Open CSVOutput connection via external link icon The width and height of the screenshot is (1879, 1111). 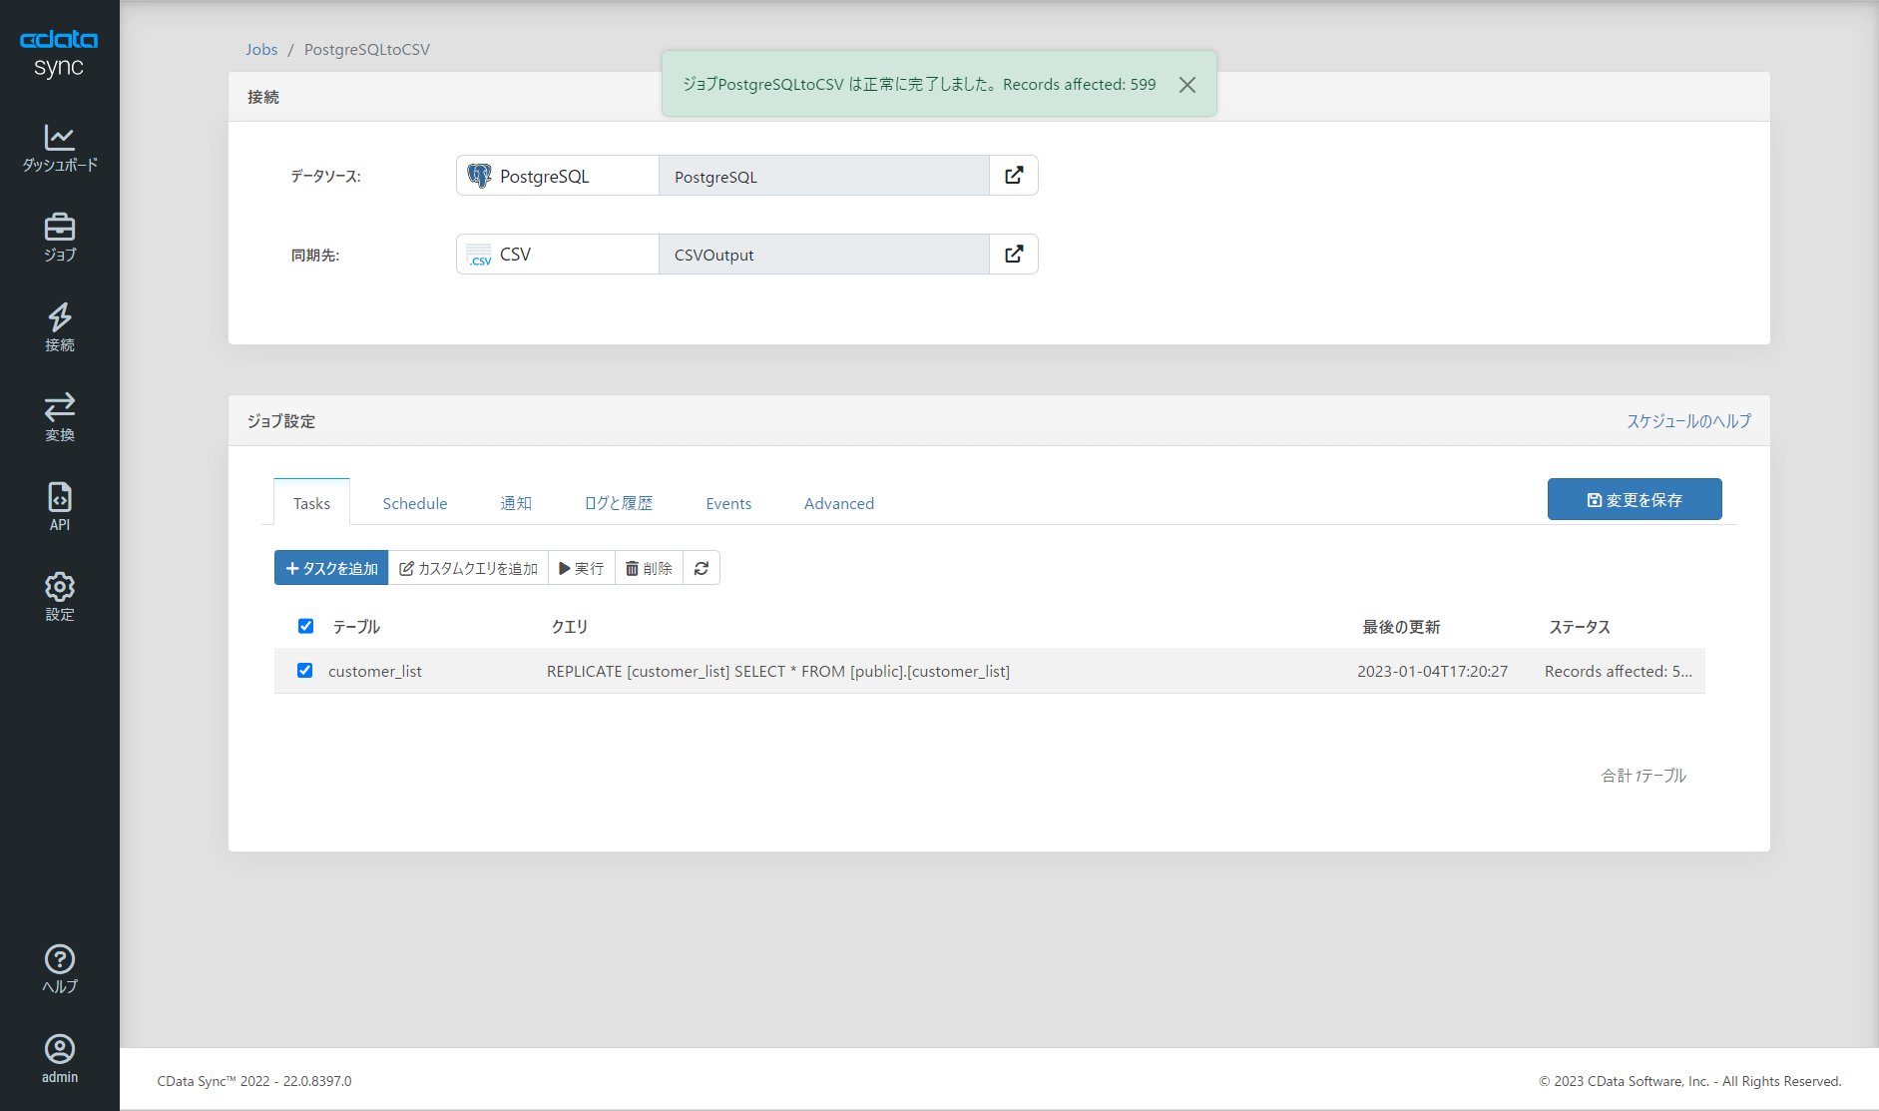click(1014, 255)
